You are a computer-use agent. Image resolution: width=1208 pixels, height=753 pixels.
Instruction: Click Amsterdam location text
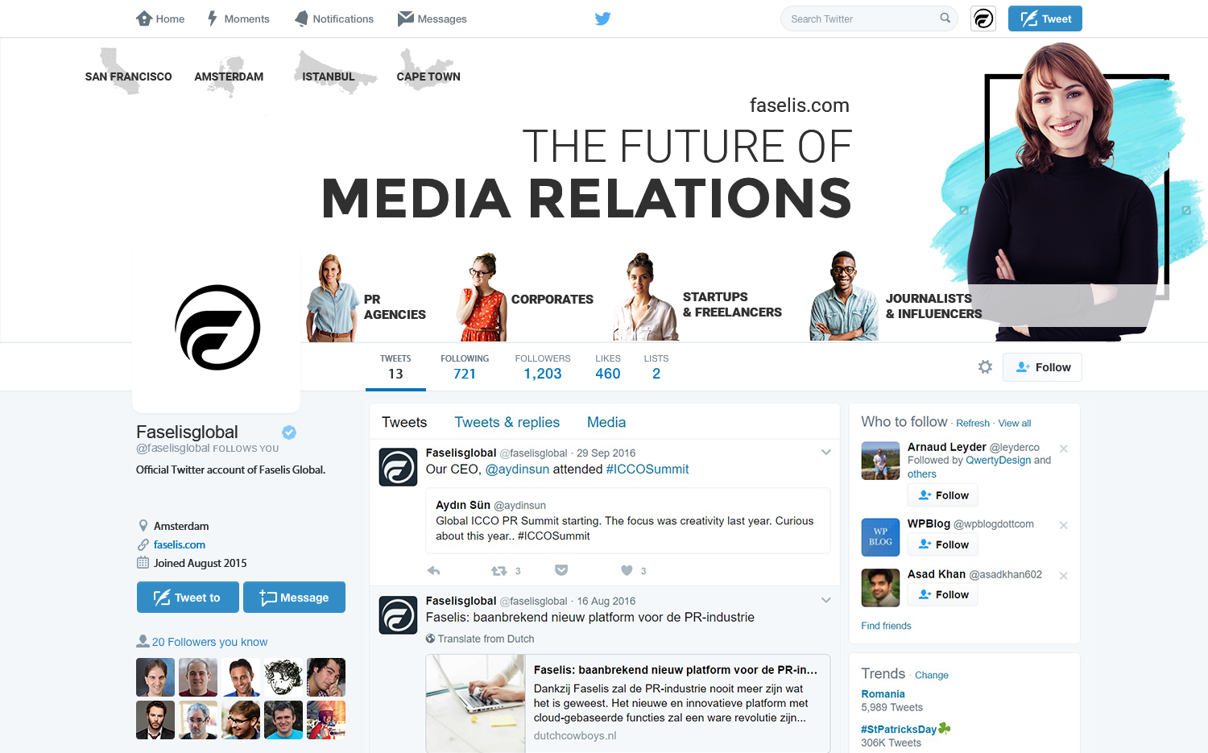tap(181, 526)
